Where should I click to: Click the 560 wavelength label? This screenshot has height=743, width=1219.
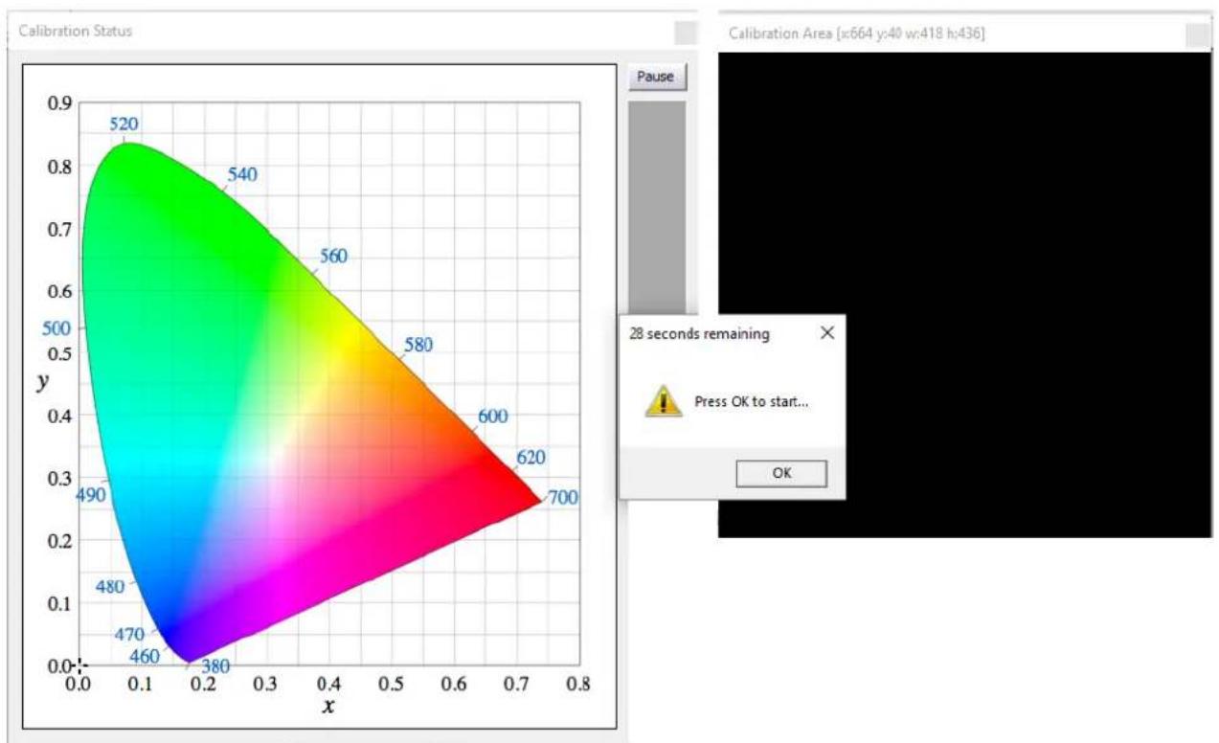pyautogui.click(x=333, y=256)
